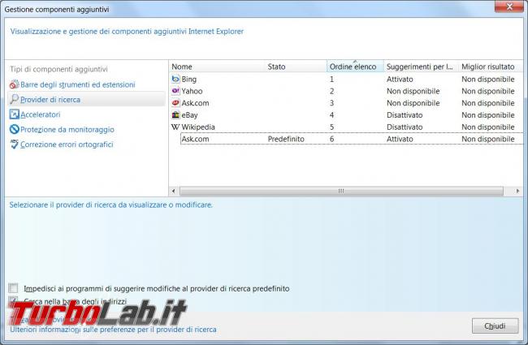
Task: Click the spelling correction checkmark icon
Action: (x=14, y=144)
